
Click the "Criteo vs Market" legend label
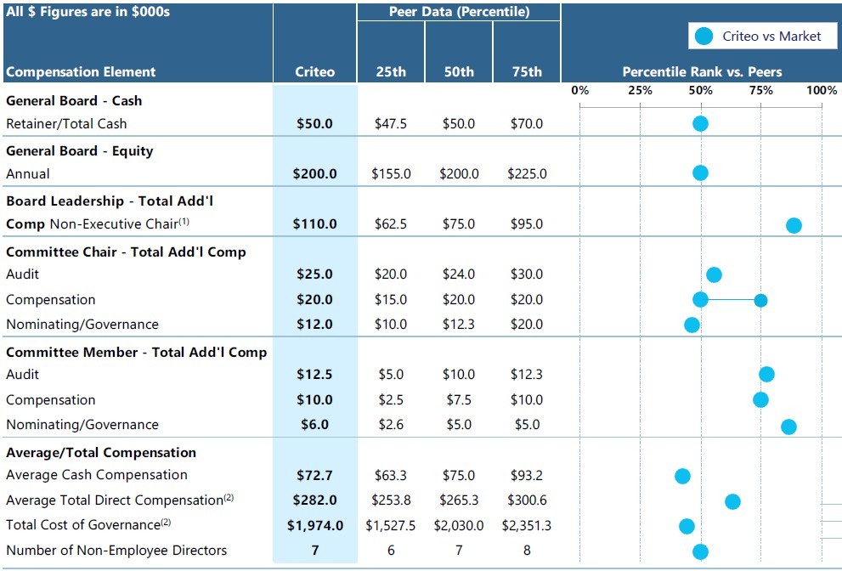click(771, 36)
